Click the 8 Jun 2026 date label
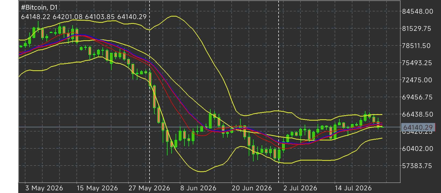441x193 pixels. pyautogui.click(x=198, y=188)
